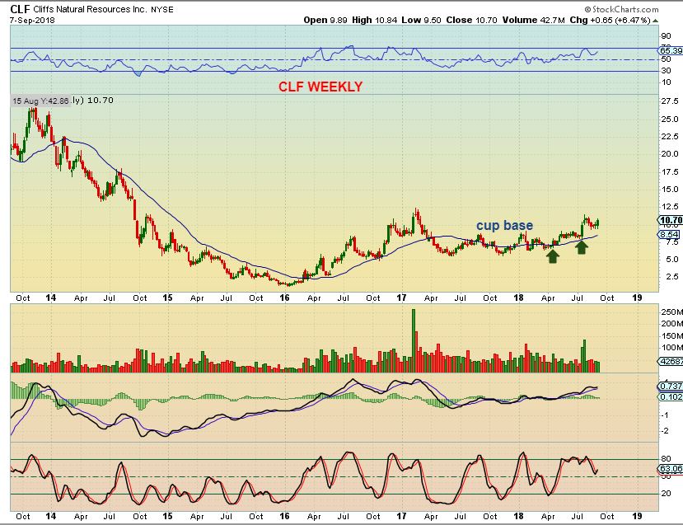Click year 19 on price panel date axis

pyautogui.click(x=637, y=298)
